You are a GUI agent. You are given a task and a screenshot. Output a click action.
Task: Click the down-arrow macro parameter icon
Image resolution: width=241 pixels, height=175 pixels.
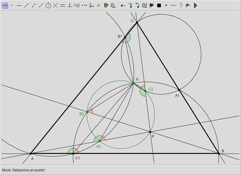[x=130, y=5]
